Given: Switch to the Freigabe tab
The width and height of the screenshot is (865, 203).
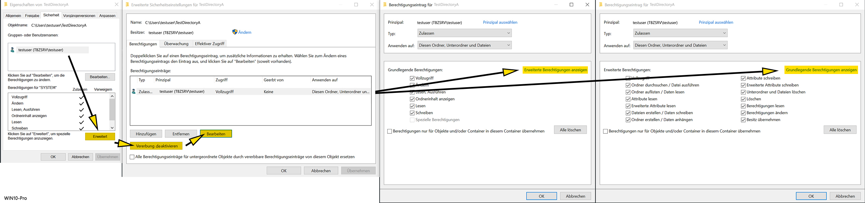Looking at the screenshot, I should (32, 16).
